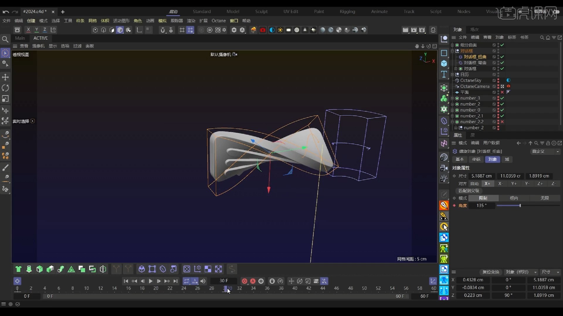Click the timeline sound speaker icon

click(x=203, y=281)
